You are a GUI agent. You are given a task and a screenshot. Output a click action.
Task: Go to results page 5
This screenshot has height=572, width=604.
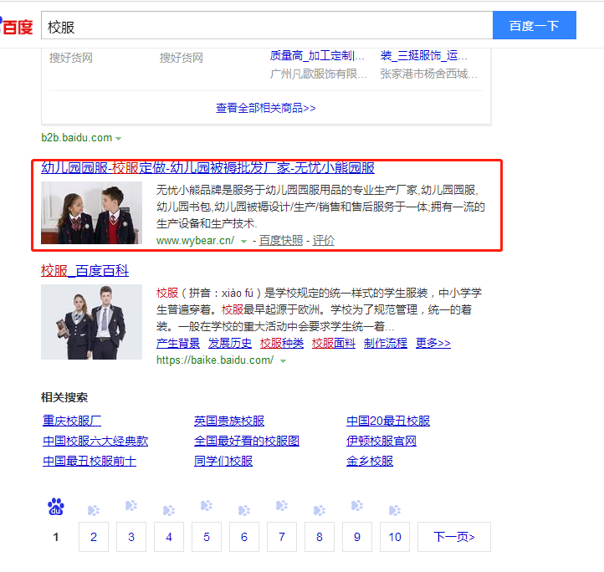[207, 537]
